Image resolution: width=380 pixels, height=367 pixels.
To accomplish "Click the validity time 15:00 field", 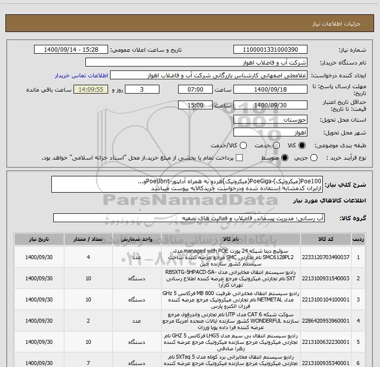I will [195, 105].
